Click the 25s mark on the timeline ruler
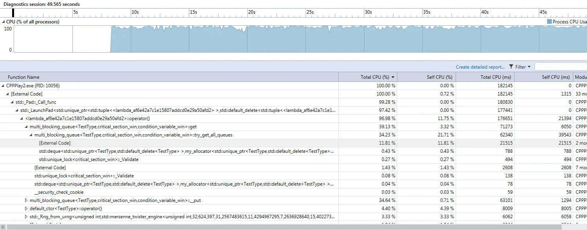This screenshot has height=230, width=587. click(x=310, y=12)
